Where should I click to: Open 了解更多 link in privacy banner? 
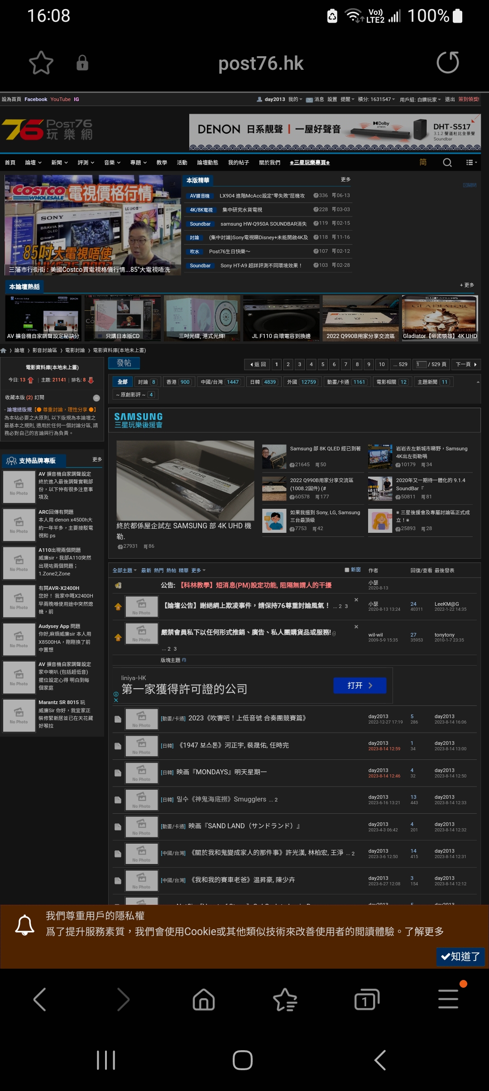pos(424,932)
